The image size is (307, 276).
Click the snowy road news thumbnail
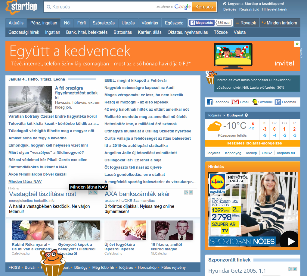point(30,99)
